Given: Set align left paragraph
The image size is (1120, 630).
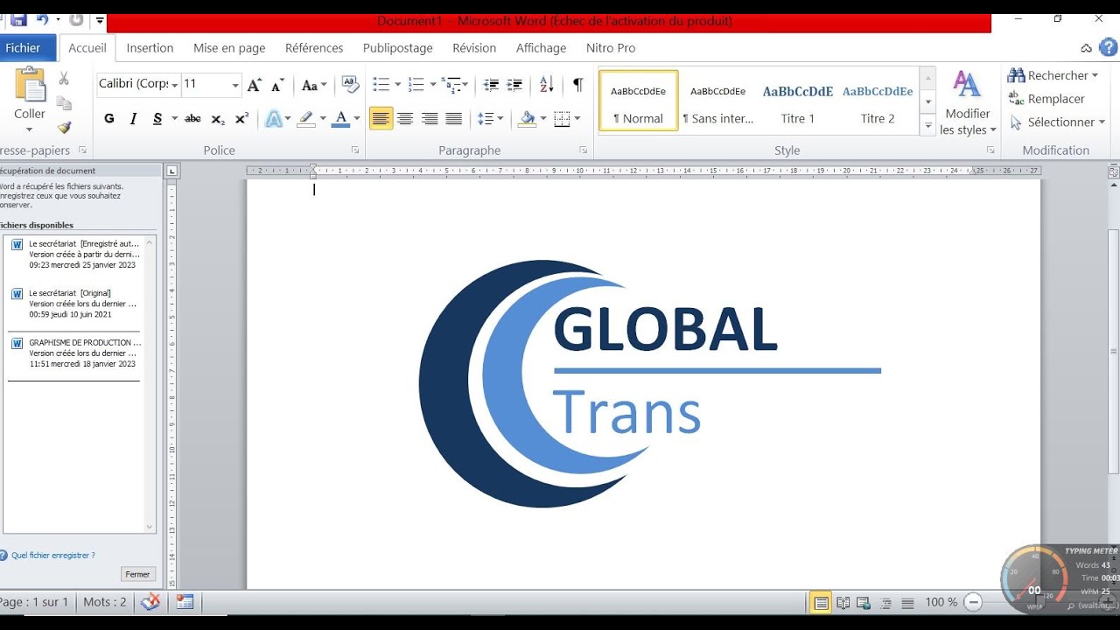Looking at the screenshot, I should coord(381,118).
